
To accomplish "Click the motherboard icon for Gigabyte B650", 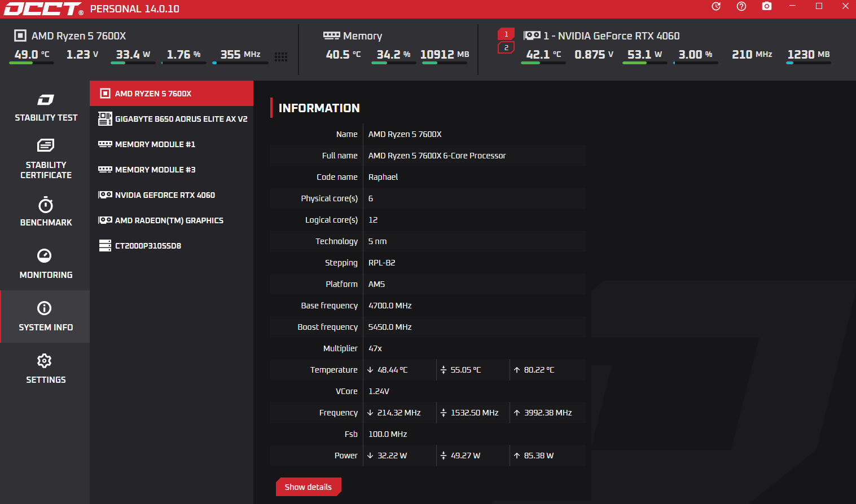I will 105,118.
